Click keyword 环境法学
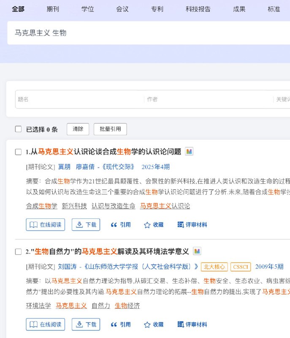Image resolution: width=290 pixels, height=338 pixels. point(38,306)
